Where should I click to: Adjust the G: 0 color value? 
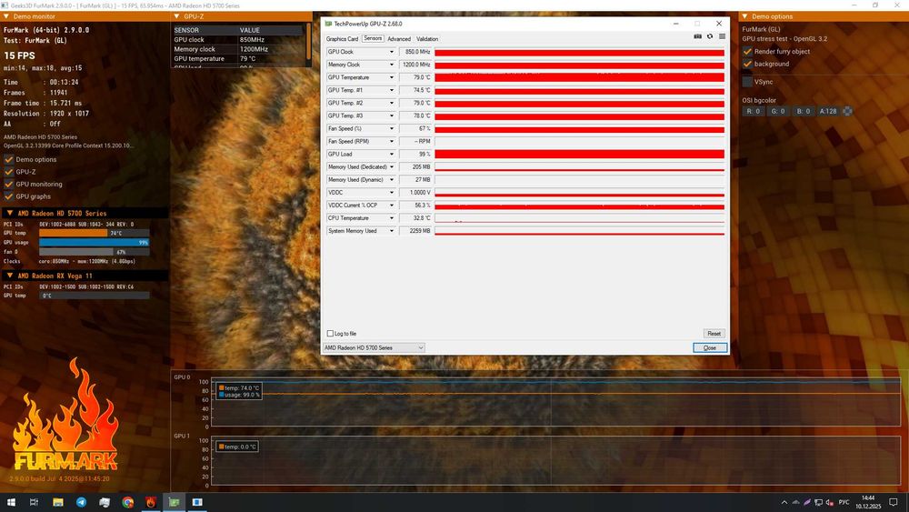coord(777,111)
